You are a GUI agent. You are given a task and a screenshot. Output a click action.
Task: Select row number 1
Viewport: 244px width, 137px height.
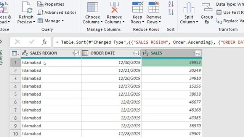click(x=15, y=62)
